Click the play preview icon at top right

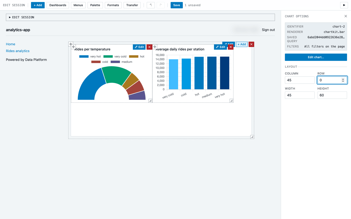click(x=344, y=5)
